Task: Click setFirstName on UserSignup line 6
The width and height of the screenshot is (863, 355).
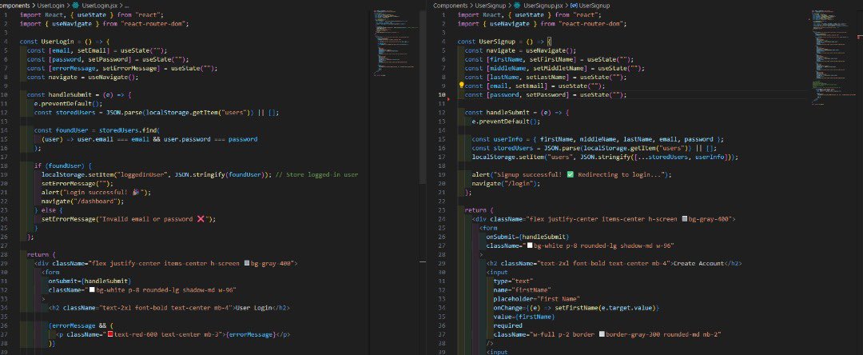Action: pos(551,59)
